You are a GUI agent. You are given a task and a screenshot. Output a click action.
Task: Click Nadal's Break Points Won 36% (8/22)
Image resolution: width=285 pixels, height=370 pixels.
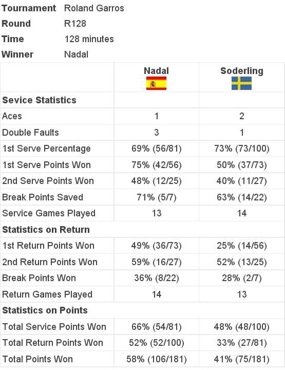(x=156, y=278)
